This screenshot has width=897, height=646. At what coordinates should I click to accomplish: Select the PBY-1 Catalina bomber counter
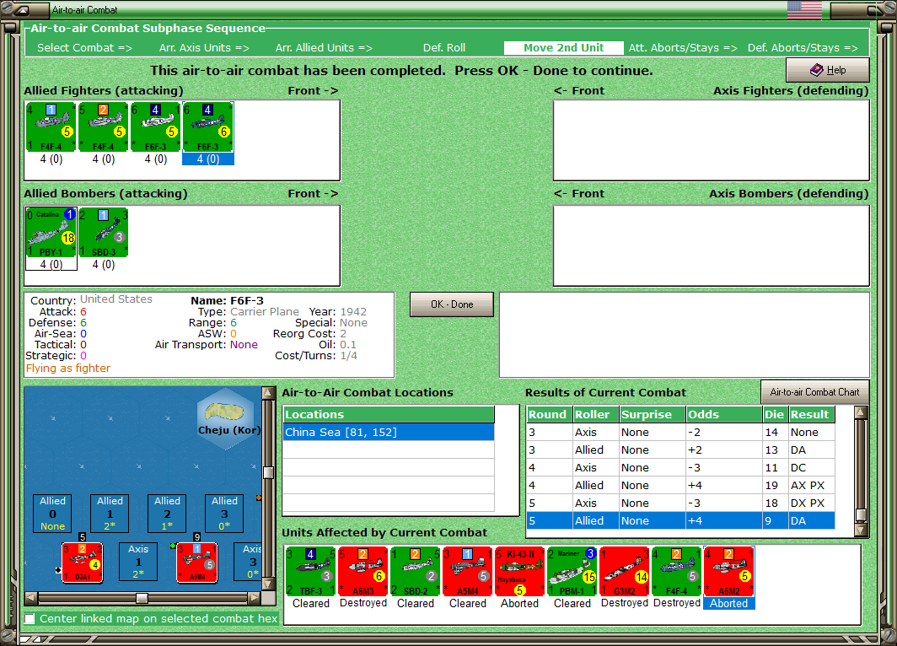click(51, 232)
